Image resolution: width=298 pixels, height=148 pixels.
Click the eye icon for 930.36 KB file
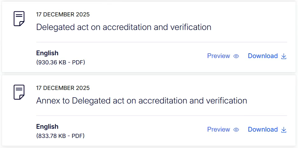(236, 56)
